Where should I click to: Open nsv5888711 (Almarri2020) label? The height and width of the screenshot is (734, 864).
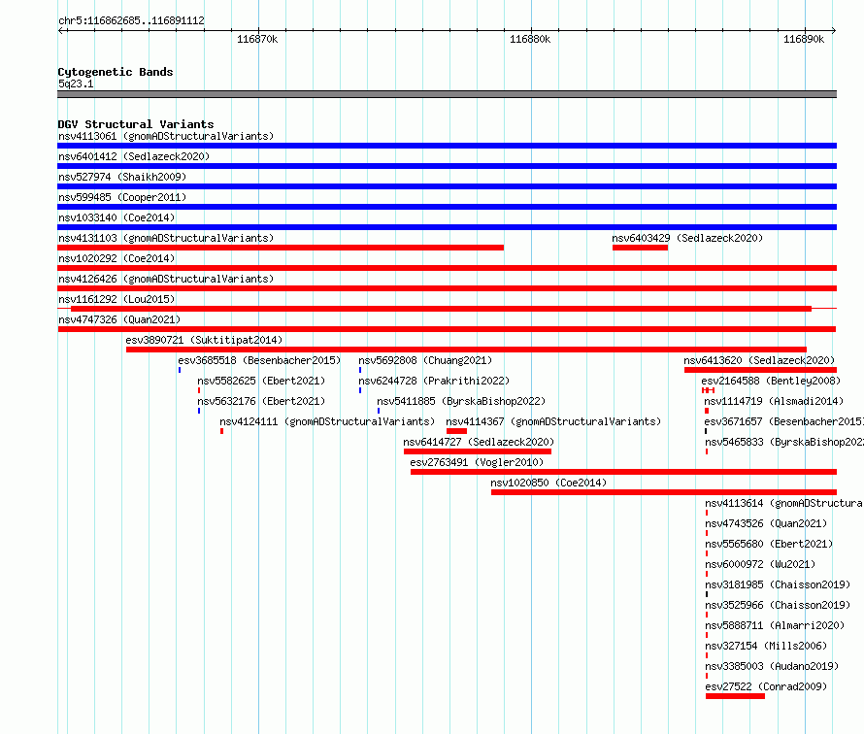775,625
